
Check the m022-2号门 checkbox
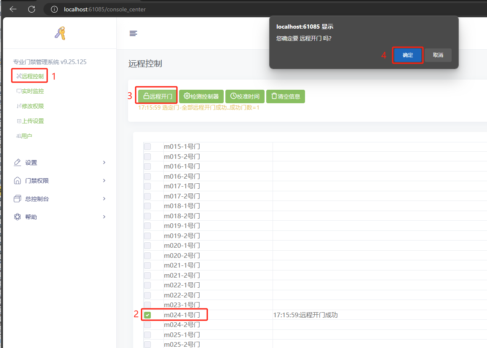147,295
